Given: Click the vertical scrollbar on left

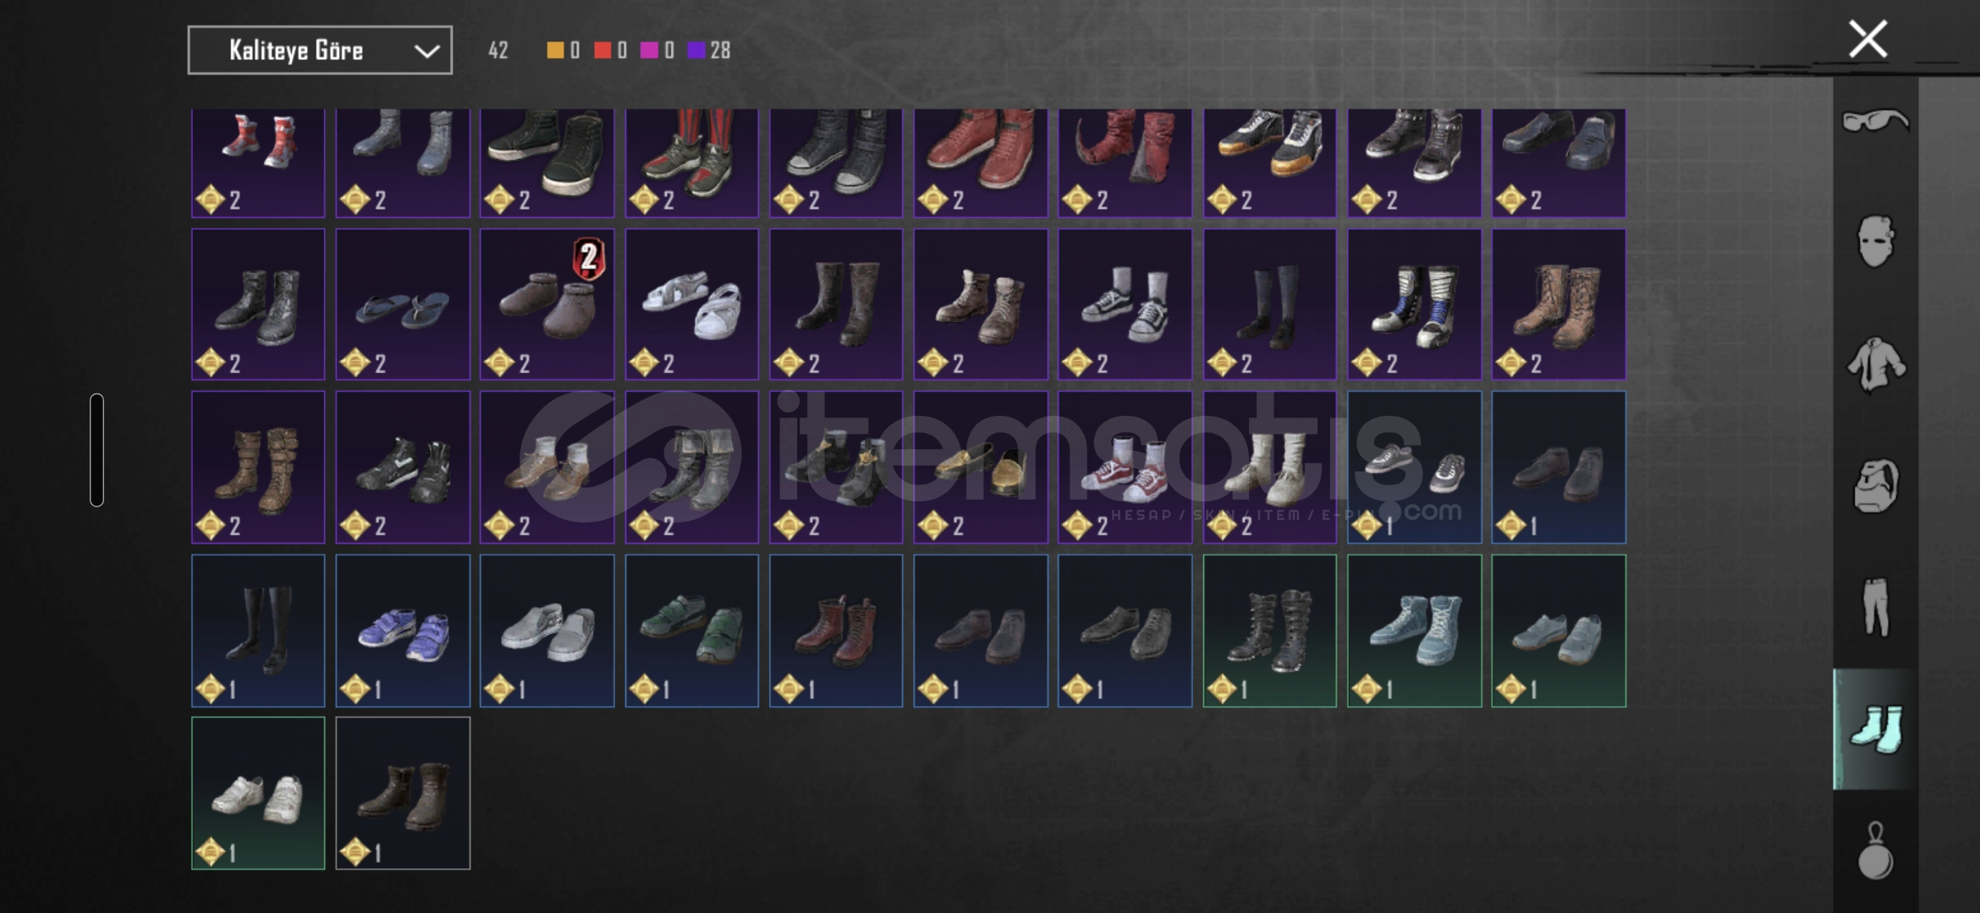Looking at the screenshot, I should [97, 450].
